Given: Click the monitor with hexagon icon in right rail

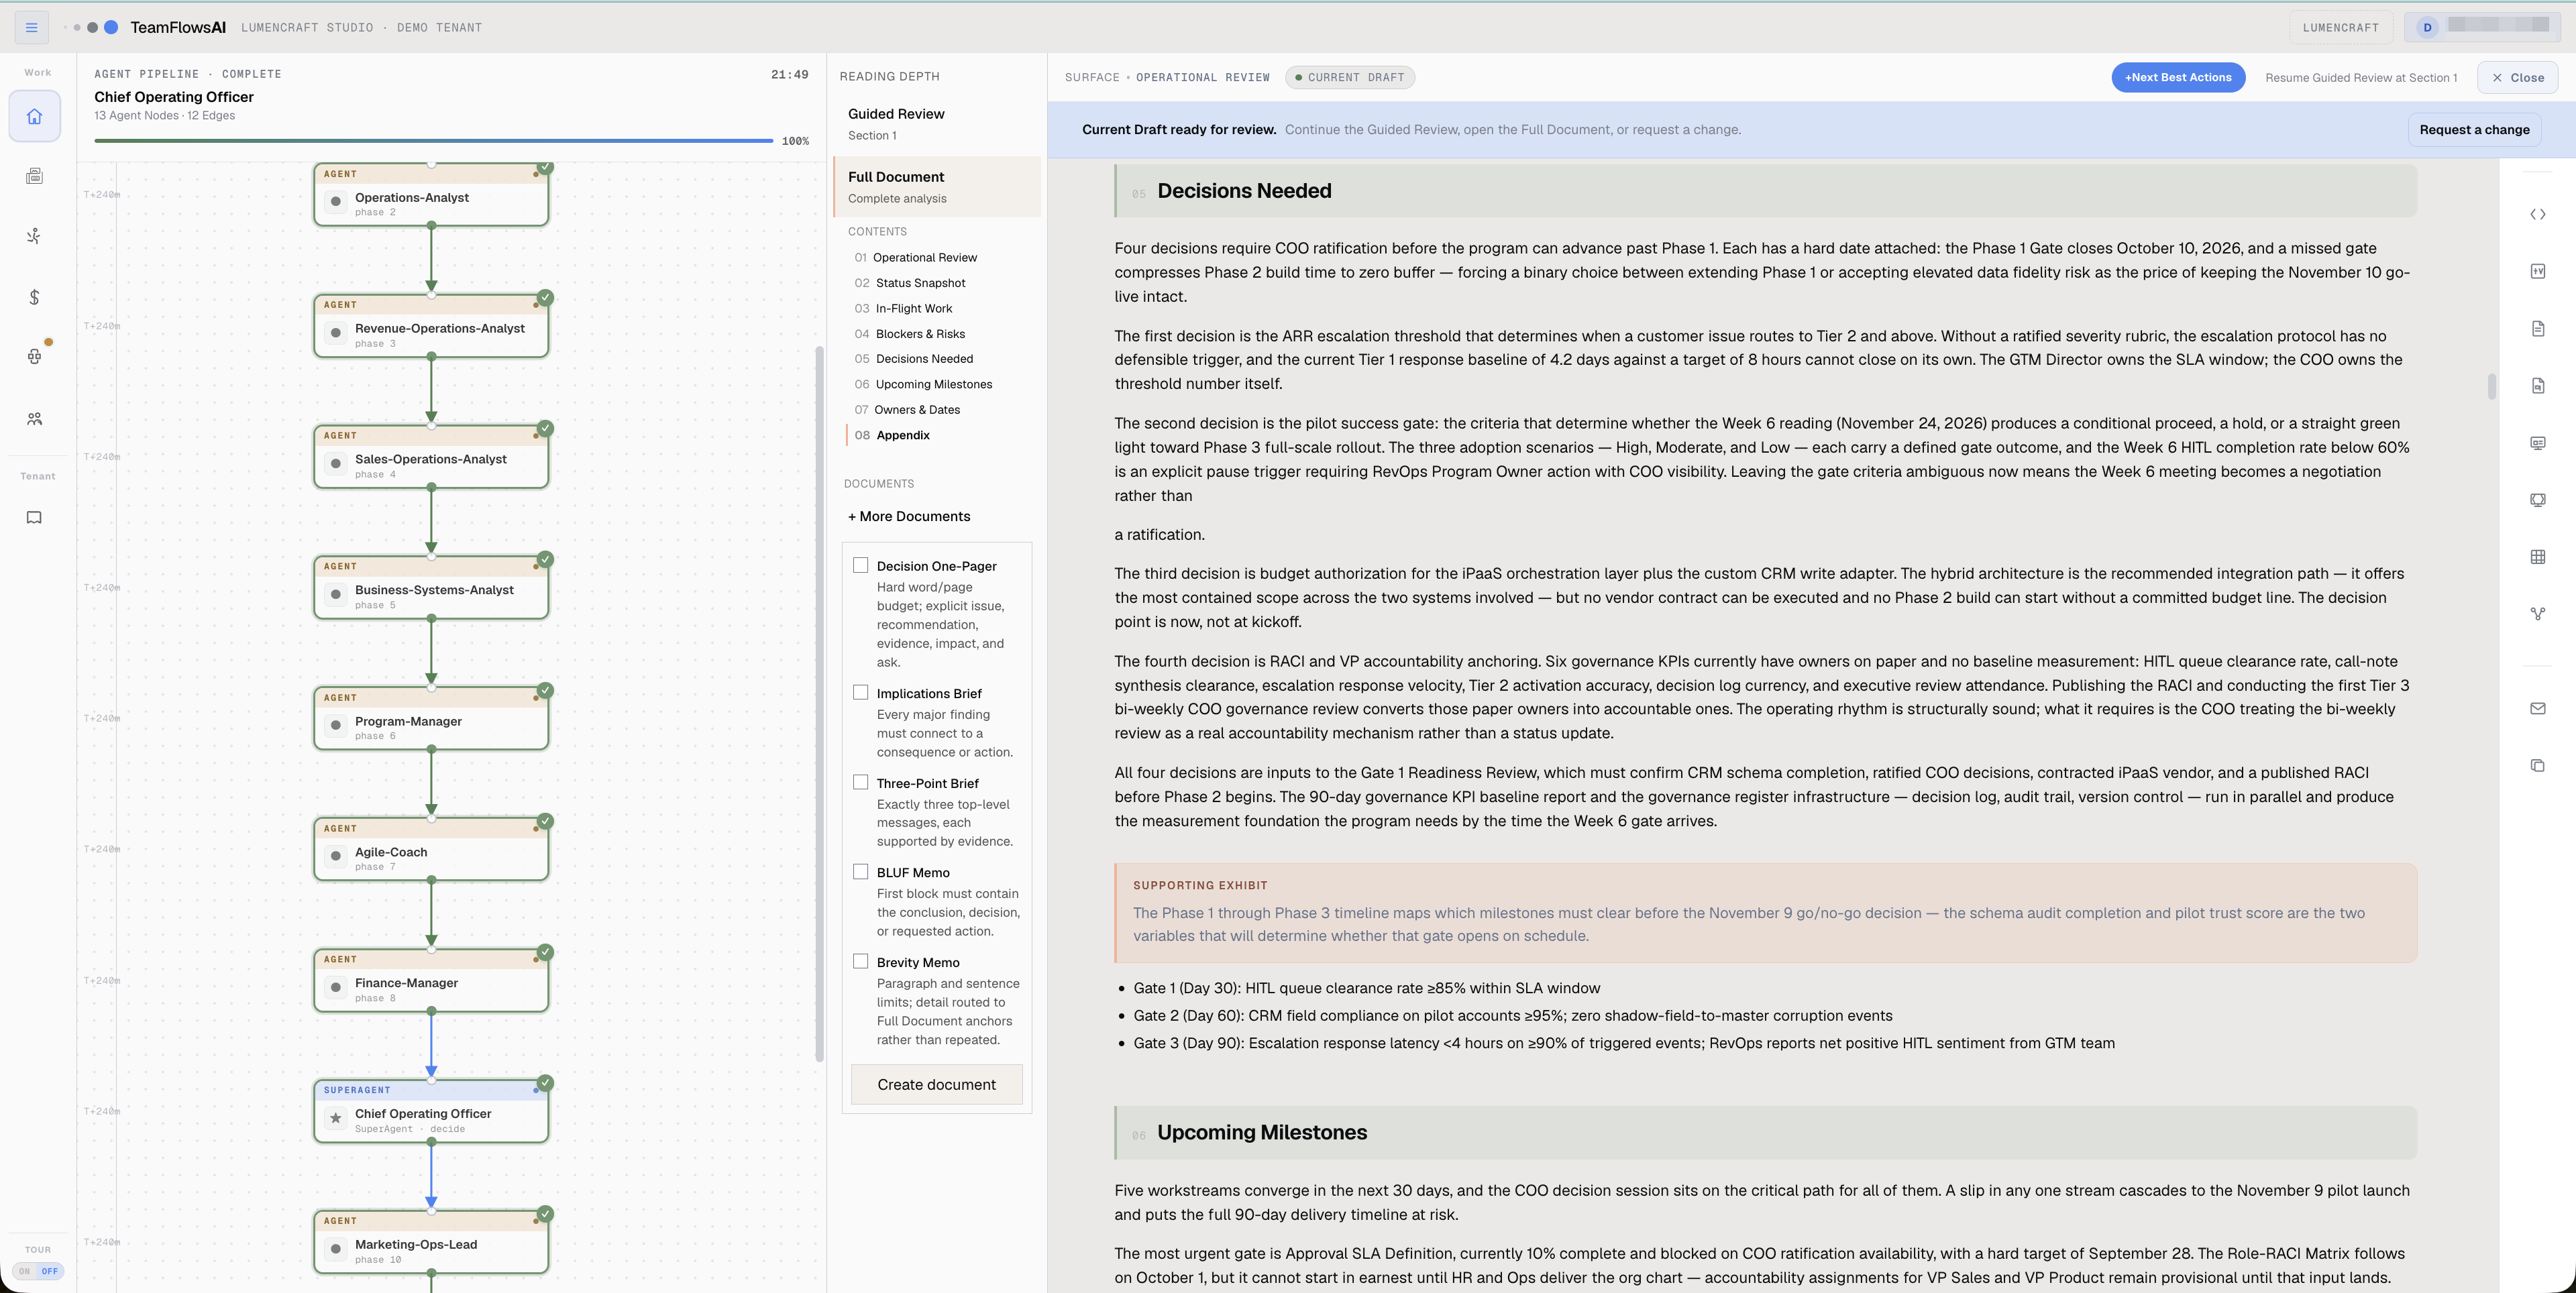Looking at the screenshot, I should tap(2537, 499).
